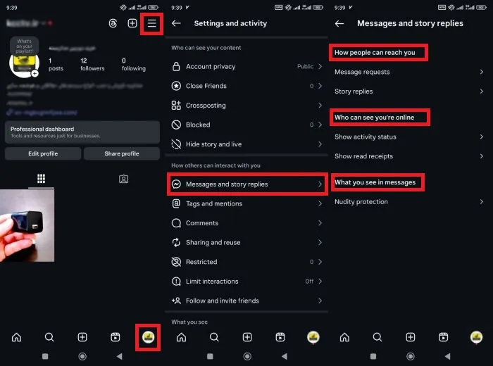Tap the messenger icon beside Messages and story replies
The height and width of the screenshot is (366, 493).
click(x=176, y=184)
